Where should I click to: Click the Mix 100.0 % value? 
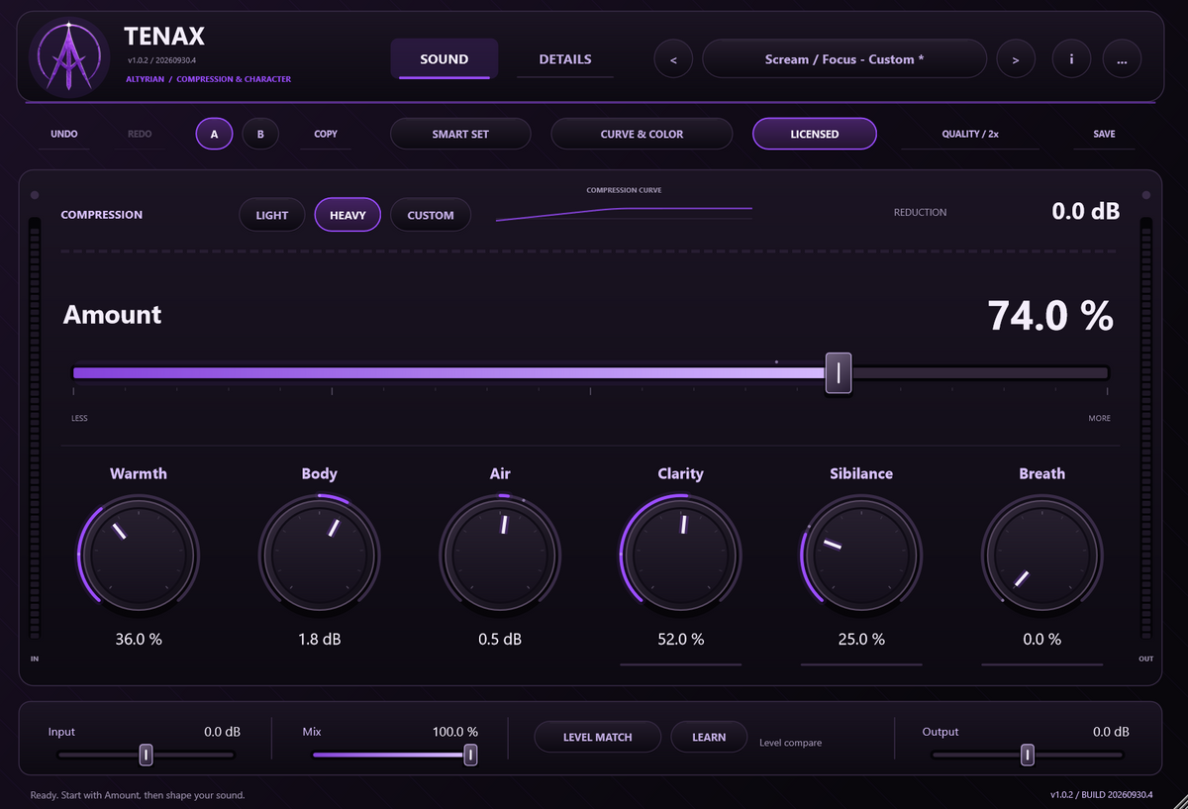(455, 732)
